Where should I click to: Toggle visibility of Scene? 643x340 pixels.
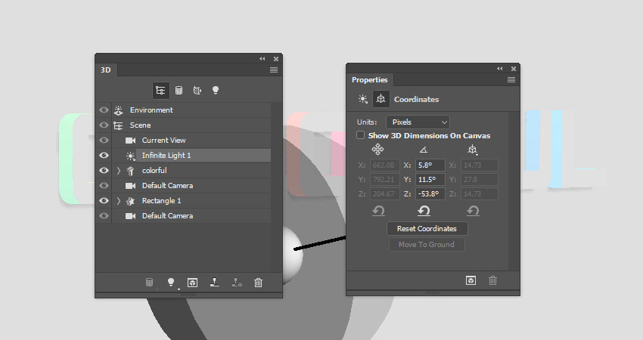click(x=104, y=125)
